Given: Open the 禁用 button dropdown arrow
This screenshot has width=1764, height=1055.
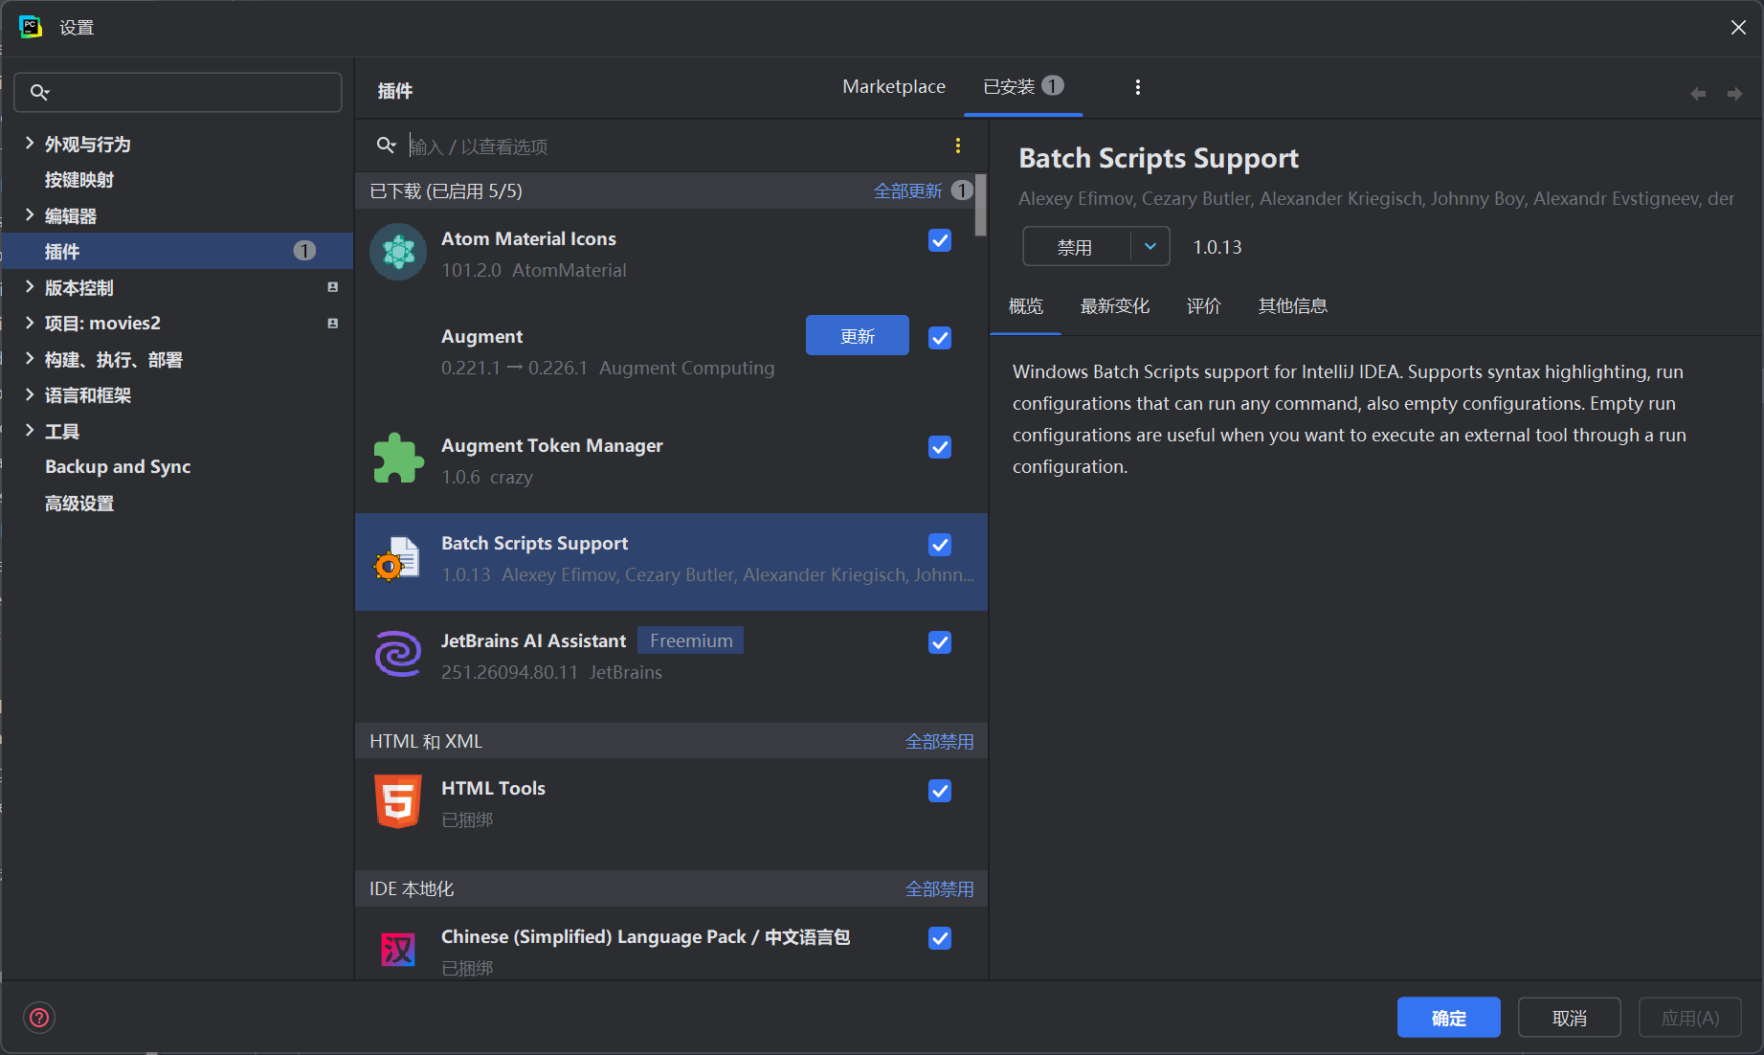Looking at the screenshot, I should tap(1150, 247).
